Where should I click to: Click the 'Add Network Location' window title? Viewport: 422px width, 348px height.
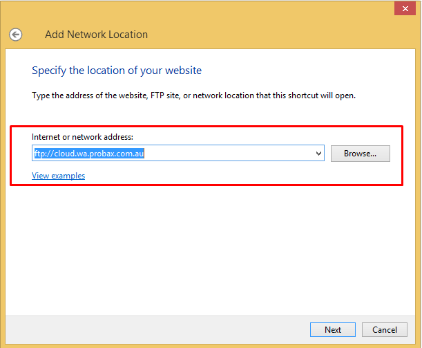pyautogui.click(x=97, y=35)
